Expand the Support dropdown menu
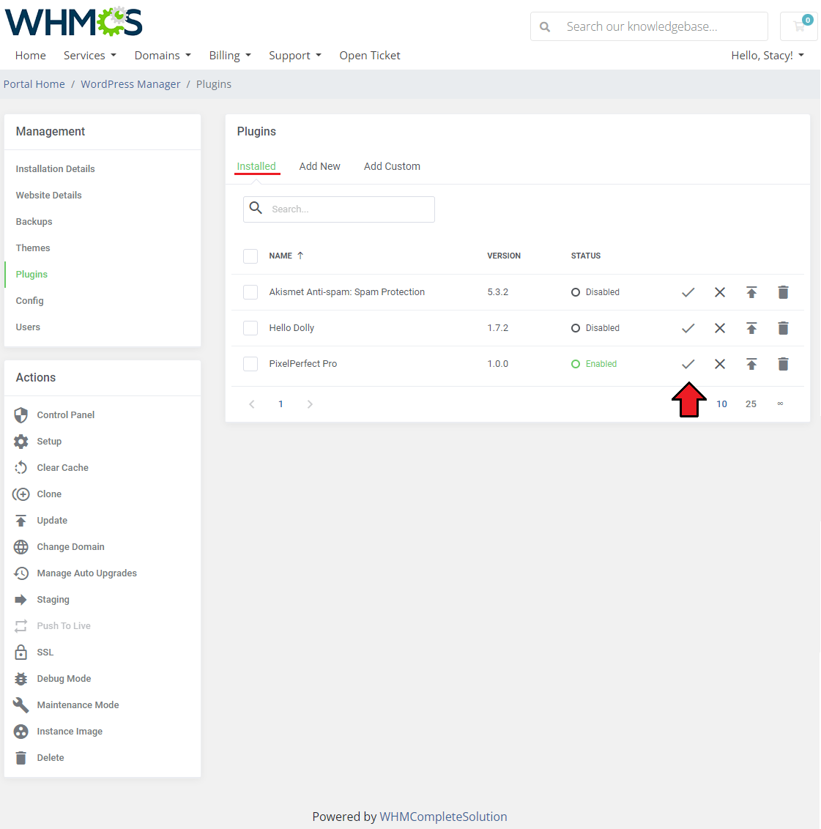The height and width of the screenshot is (829, 821). (x=295, y=56)
